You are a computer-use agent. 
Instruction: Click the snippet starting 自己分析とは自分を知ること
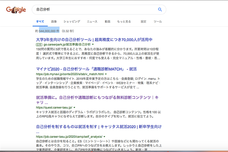tap(99, 145)
